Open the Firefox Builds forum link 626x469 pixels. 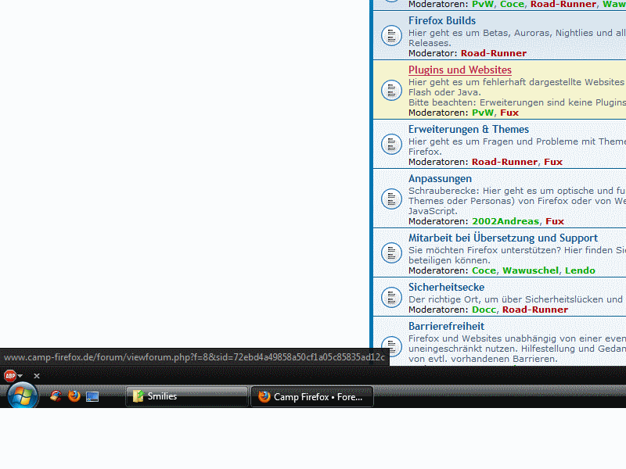tap(442, 21)
